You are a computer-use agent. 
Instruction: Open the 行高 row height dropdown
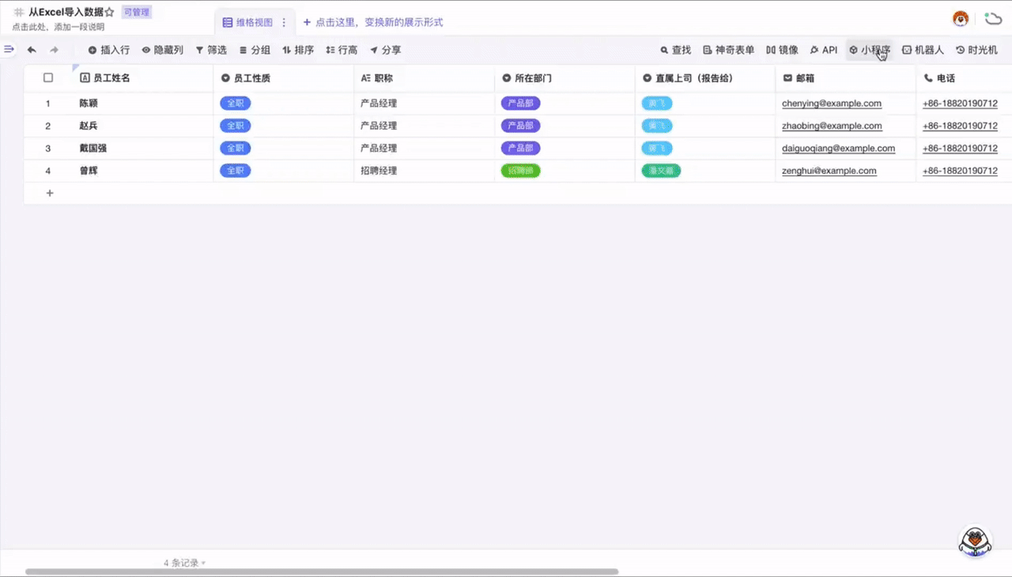[342, 50]
